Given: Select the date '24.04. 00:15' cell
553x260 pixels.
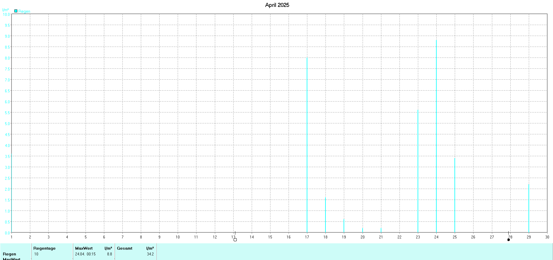Looking at the screenshot, I should click(85, 254).
